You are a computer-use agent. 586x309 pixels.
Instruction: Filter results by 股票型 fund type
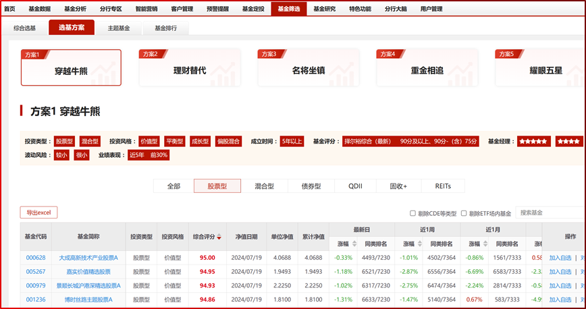tap(217, 186)
